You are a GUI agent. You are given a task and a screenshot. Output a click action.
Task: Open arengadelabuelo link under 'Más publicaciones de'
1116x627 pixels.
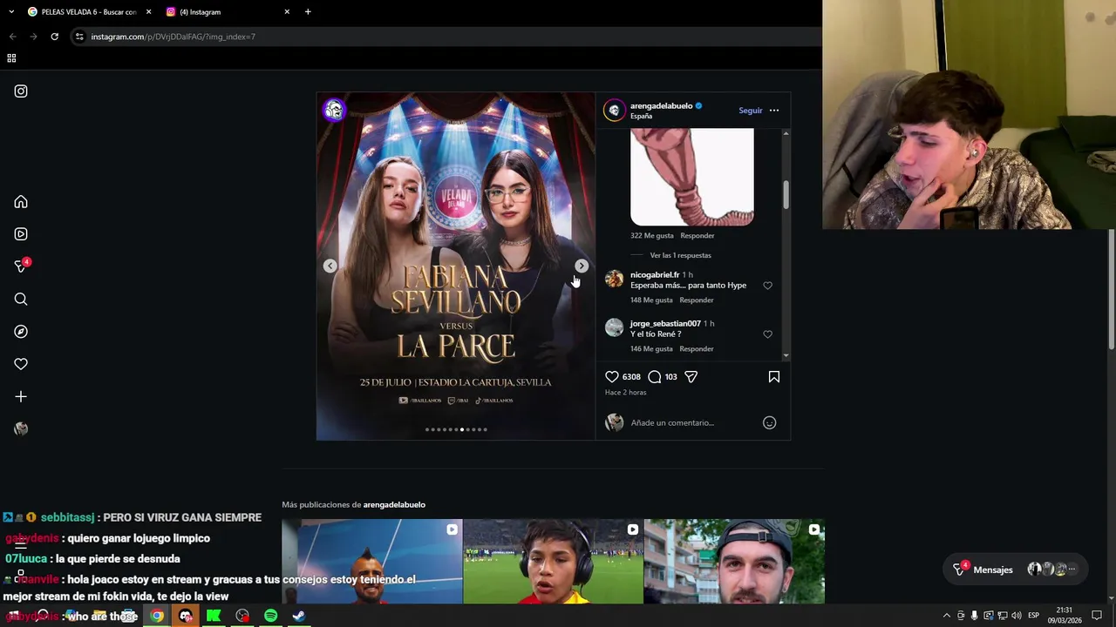pos(394,505)
